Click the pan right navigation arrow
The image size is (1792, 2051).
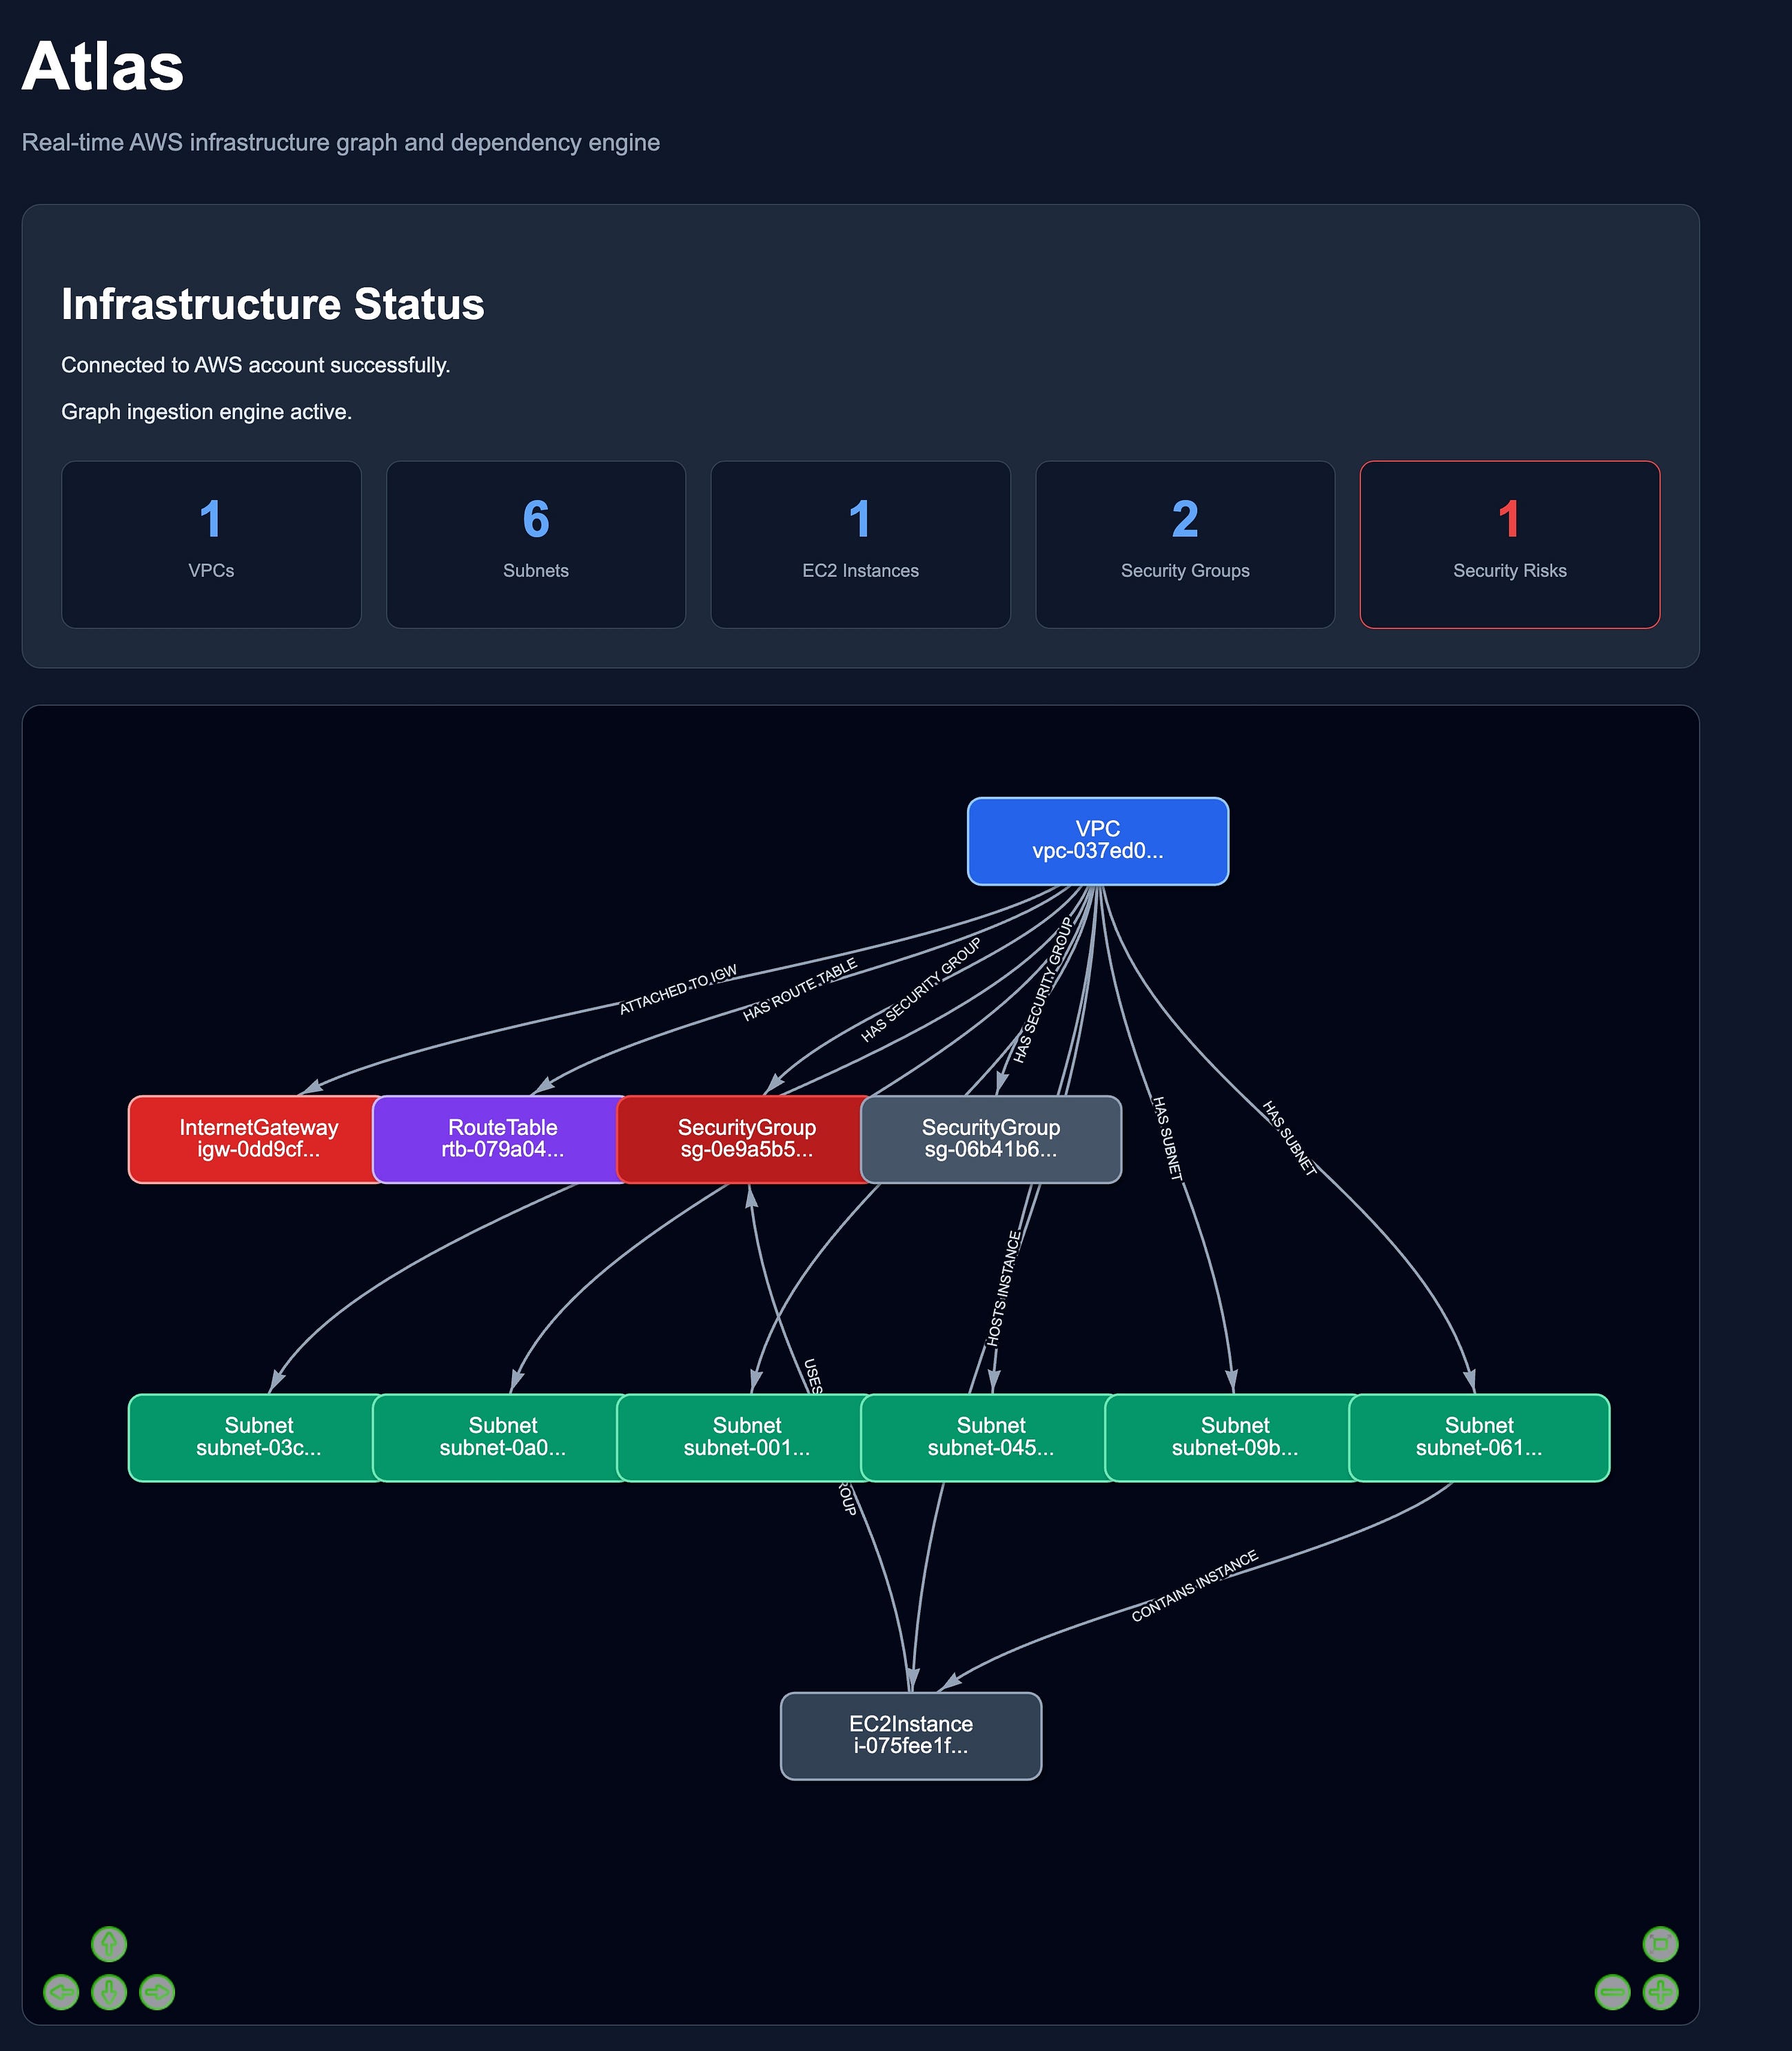click(x=157, y=1992)
